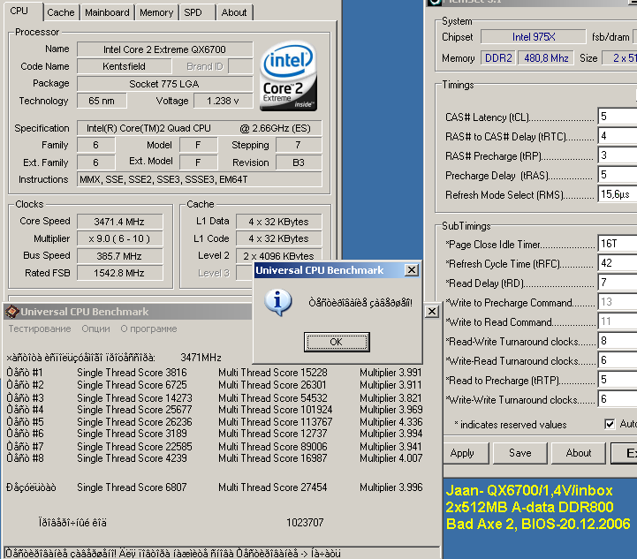Viewport: 637px width, 559px height.
Task: Click the Core Speed value 3471.4 MHz
Action: 119,222
